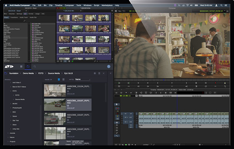Switch to Audio Track tab in Effect Palette
234x149 pixels.
pyautogui.click(x=24, y=18)
